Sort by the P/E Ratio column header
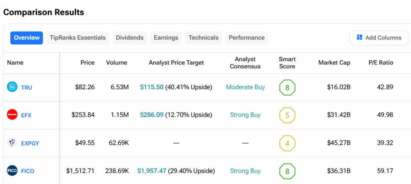 381,62
